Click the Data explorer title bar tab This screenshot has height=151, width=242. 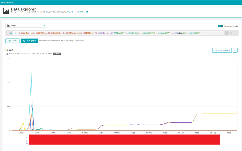pos(7,2)
